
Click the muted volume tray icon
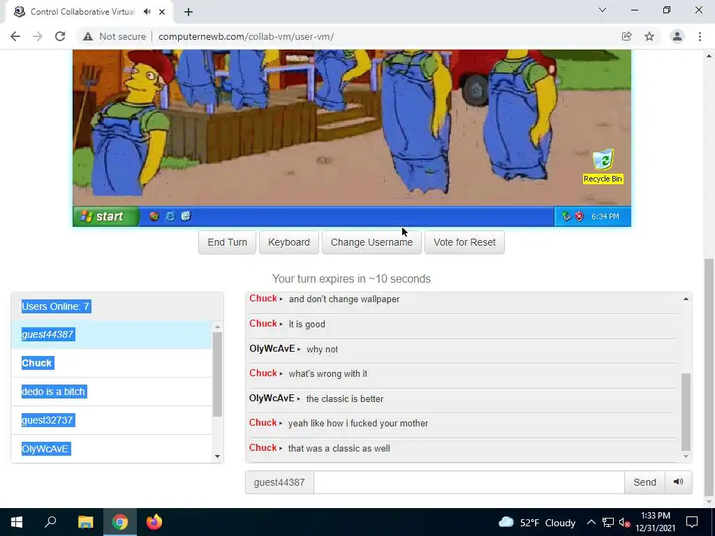624,523
